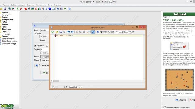195x109 pixels.
Task: Click the OK button in object properties
Action: coord(45,73)
